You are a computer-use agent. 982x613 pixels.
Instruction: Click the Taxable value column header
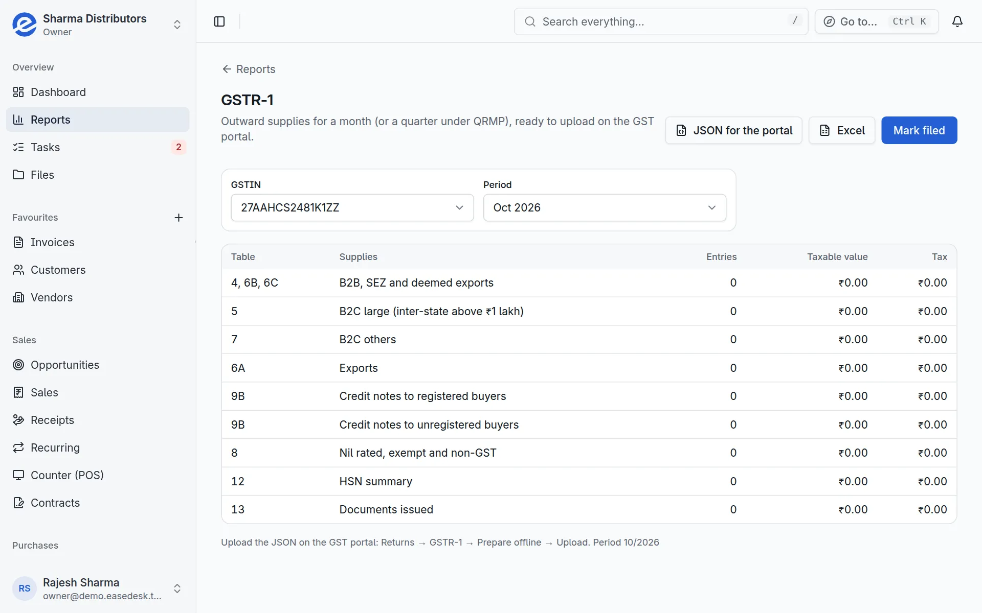837,257
